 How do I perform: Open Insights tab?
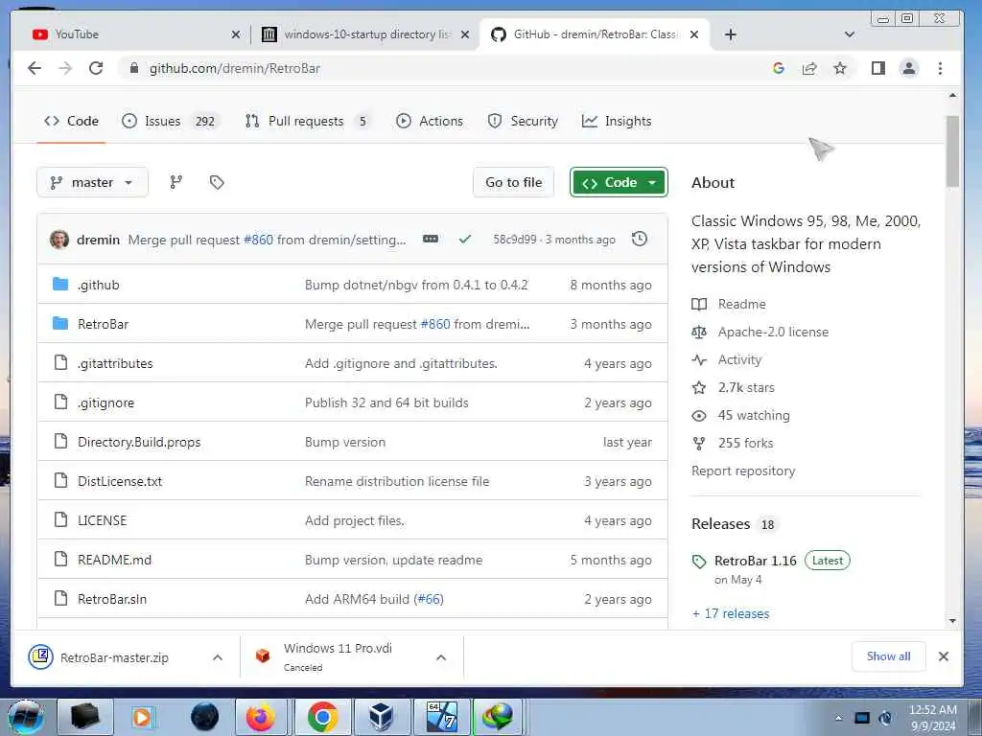pos(617,121)
